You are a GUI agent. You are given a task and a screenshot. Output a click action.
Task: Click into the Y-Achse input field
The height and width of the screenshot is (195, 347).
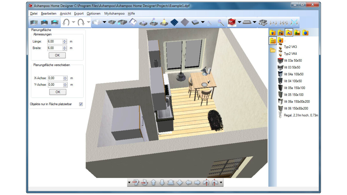(55, 85)
